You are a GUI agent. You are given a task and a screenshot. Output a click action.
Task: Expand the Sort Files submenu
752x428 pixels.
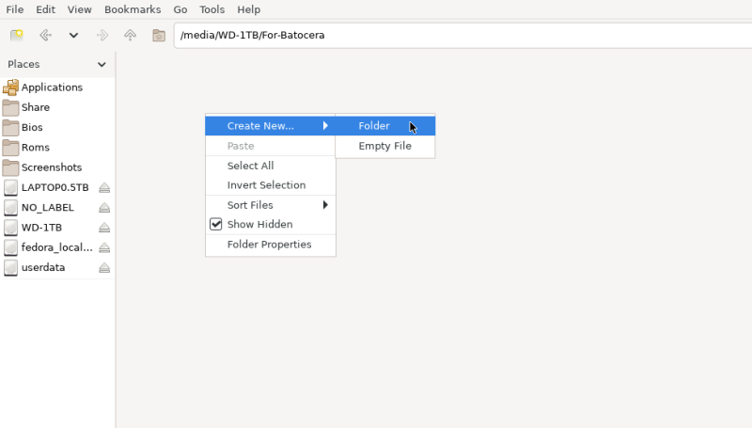click(x=271, y=205)
